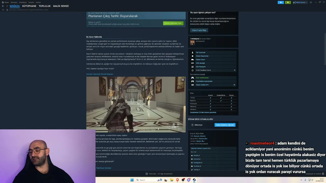Open the Steam taskbar icon

(194, 180)
